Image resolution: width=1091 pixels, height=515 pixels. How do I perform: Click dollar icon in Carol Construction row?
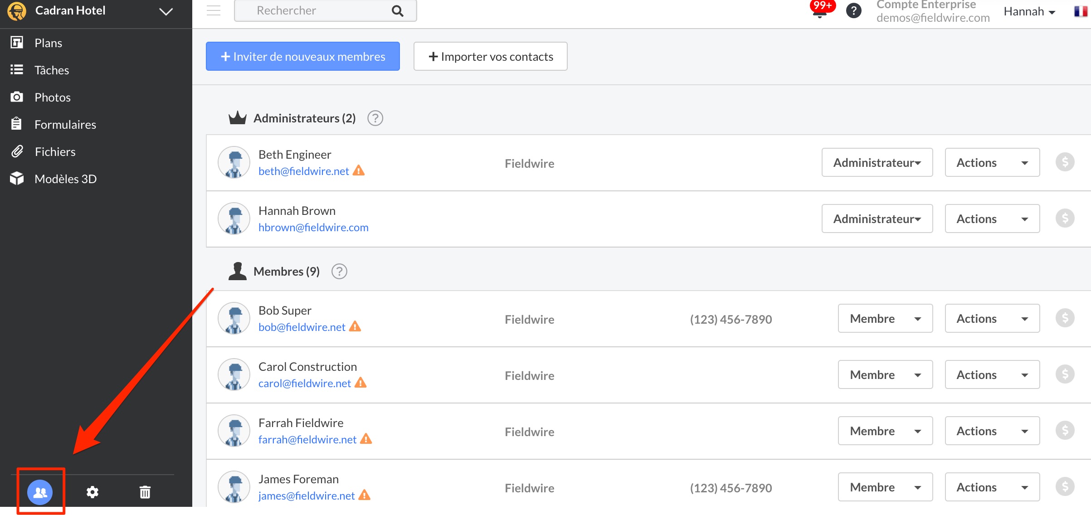point(1065,374)
